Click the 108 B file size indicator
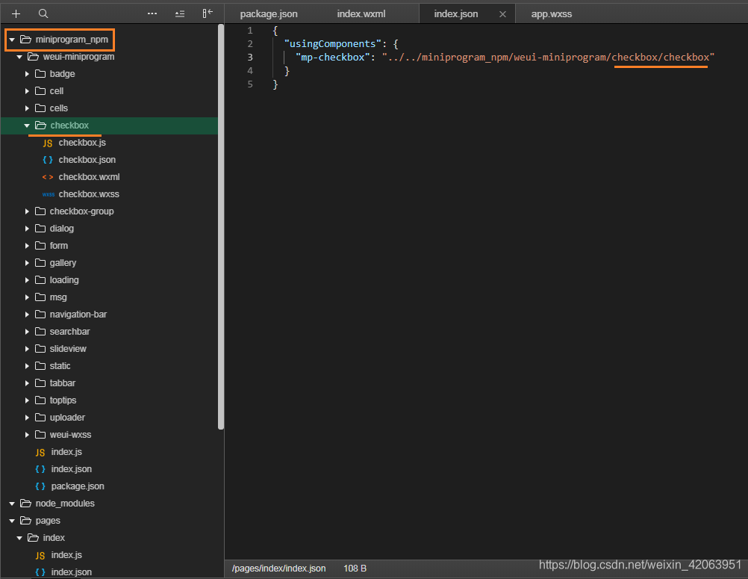The width and height of the screenshot is (748, 579). [355, 569]
